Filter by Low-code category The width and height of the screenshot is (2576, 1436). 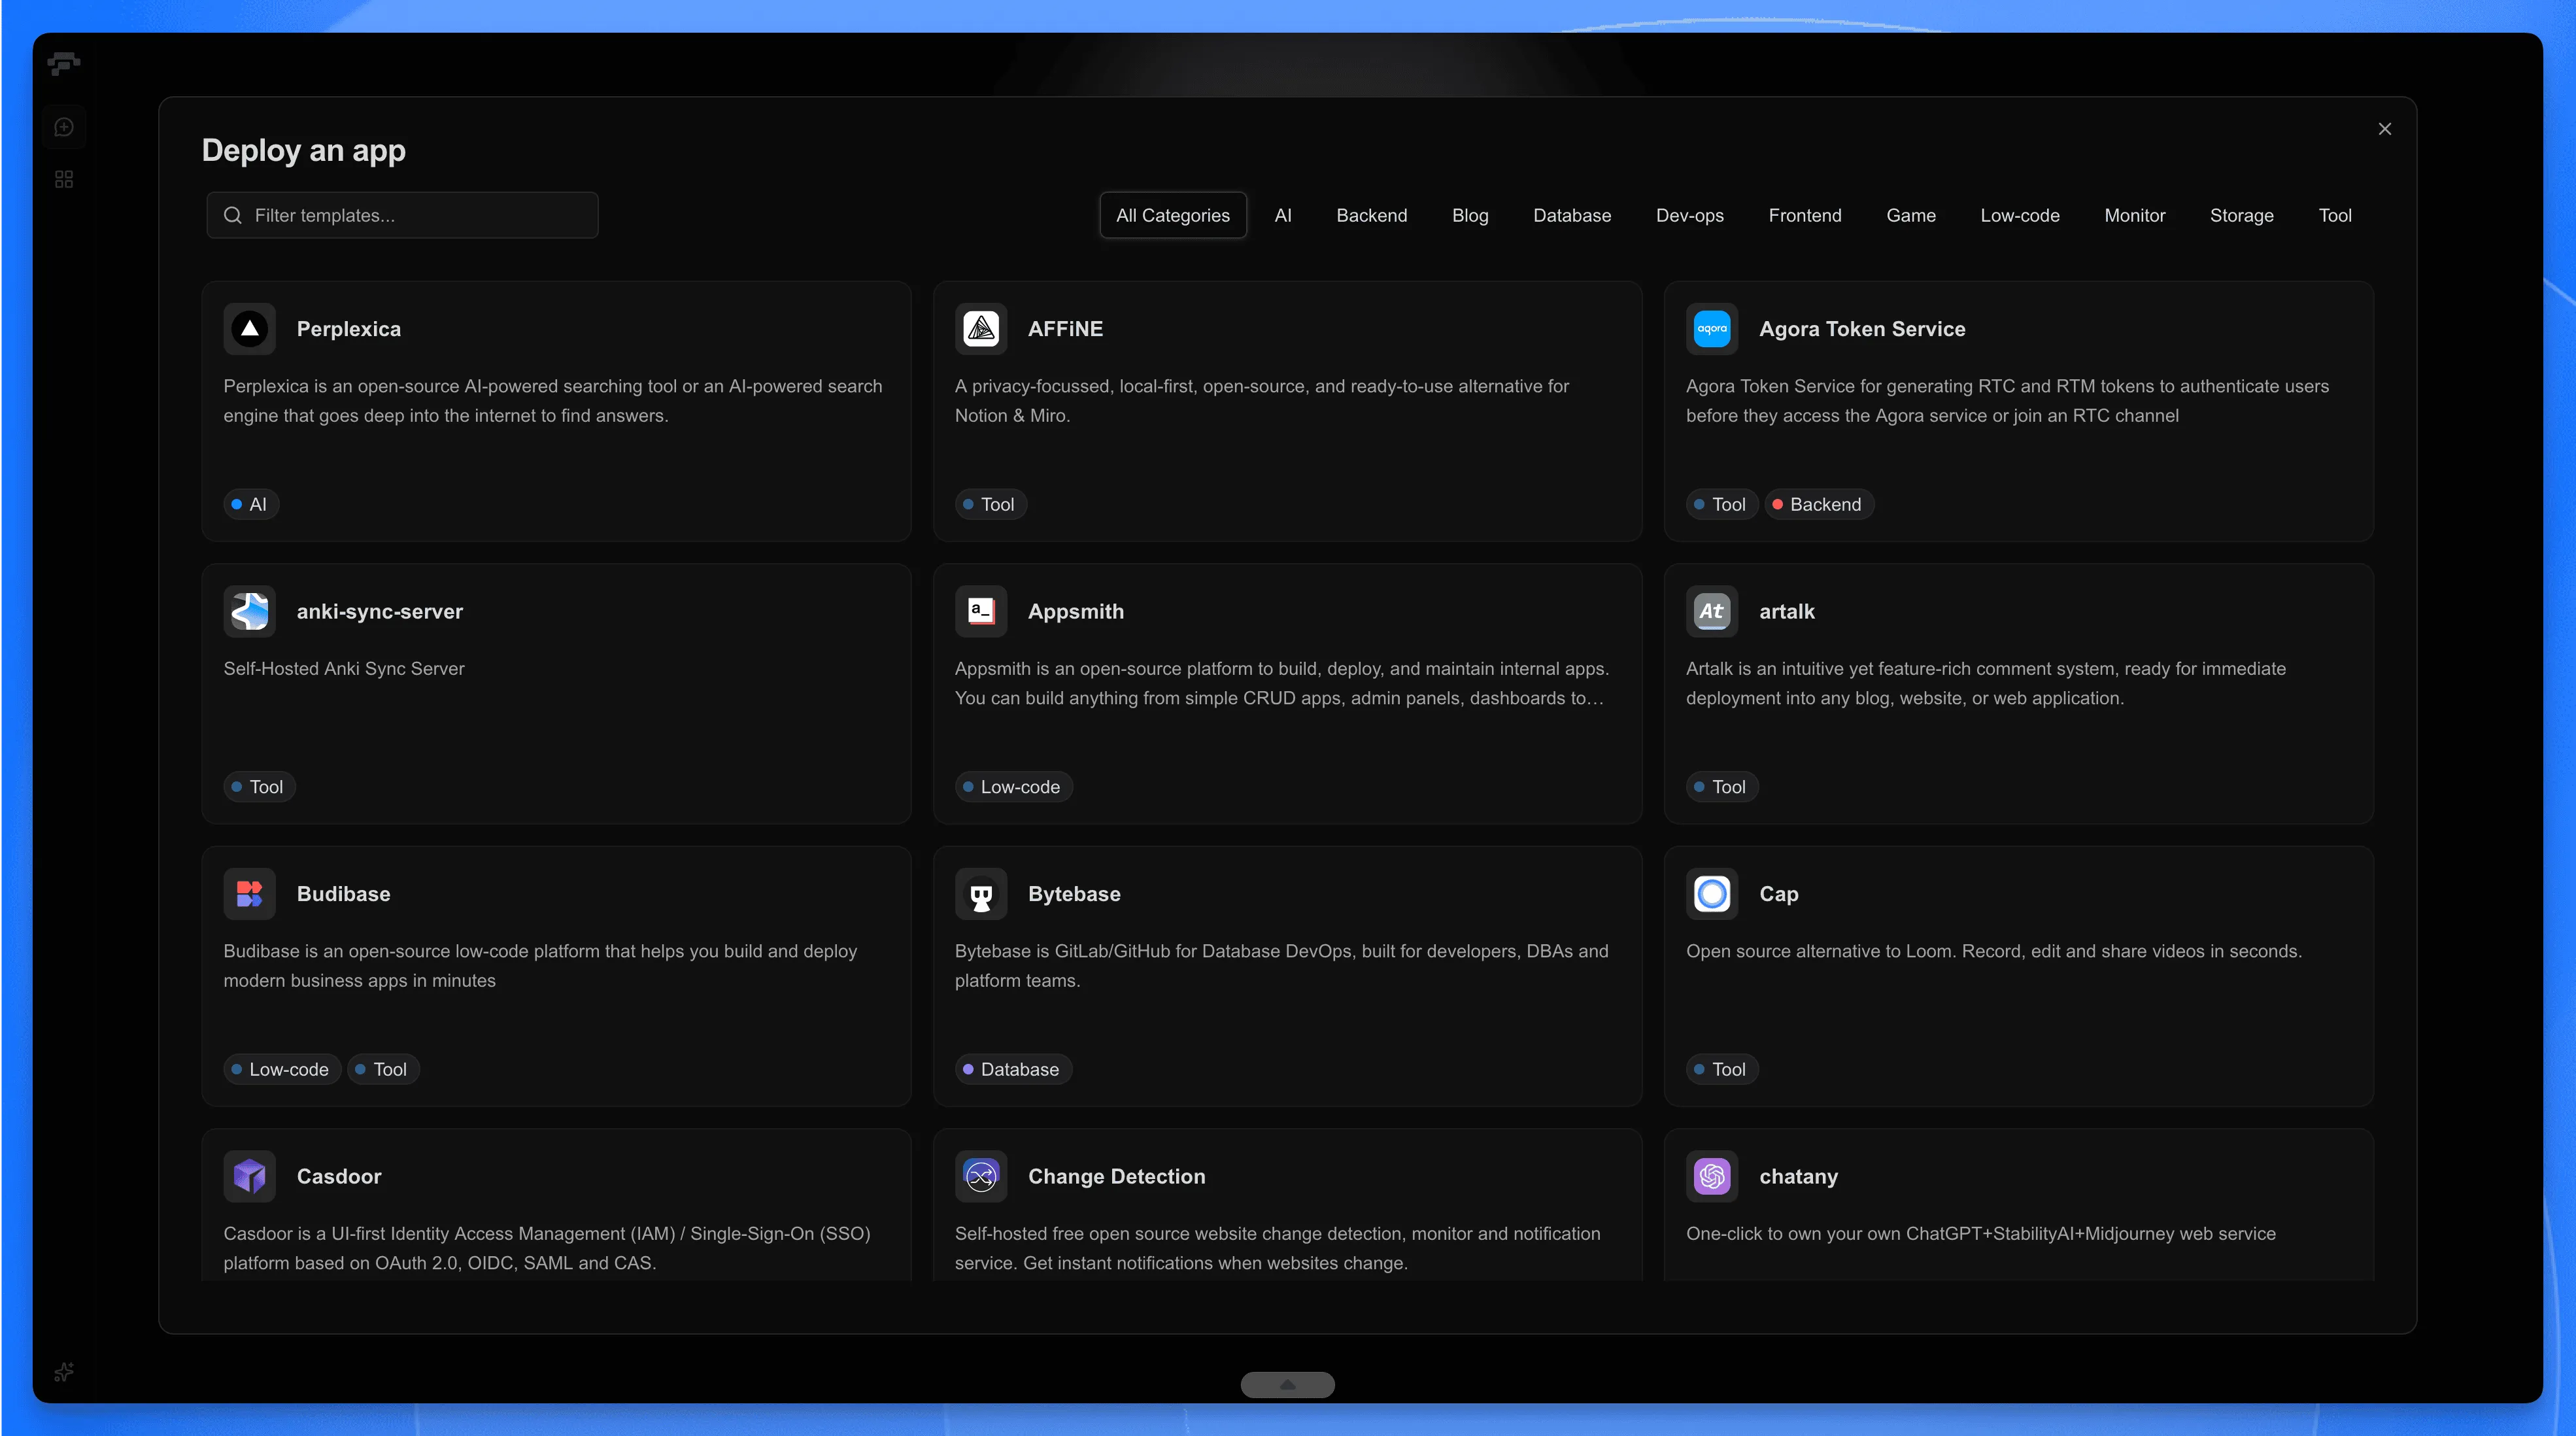2019,215
